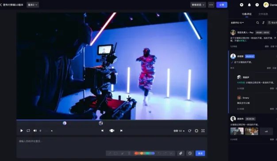The width and height of the screenshot is (277, 161).
Task: Open the 审核状态 review status dropdown
Action: pyautogui.click(x=198, y=5)
